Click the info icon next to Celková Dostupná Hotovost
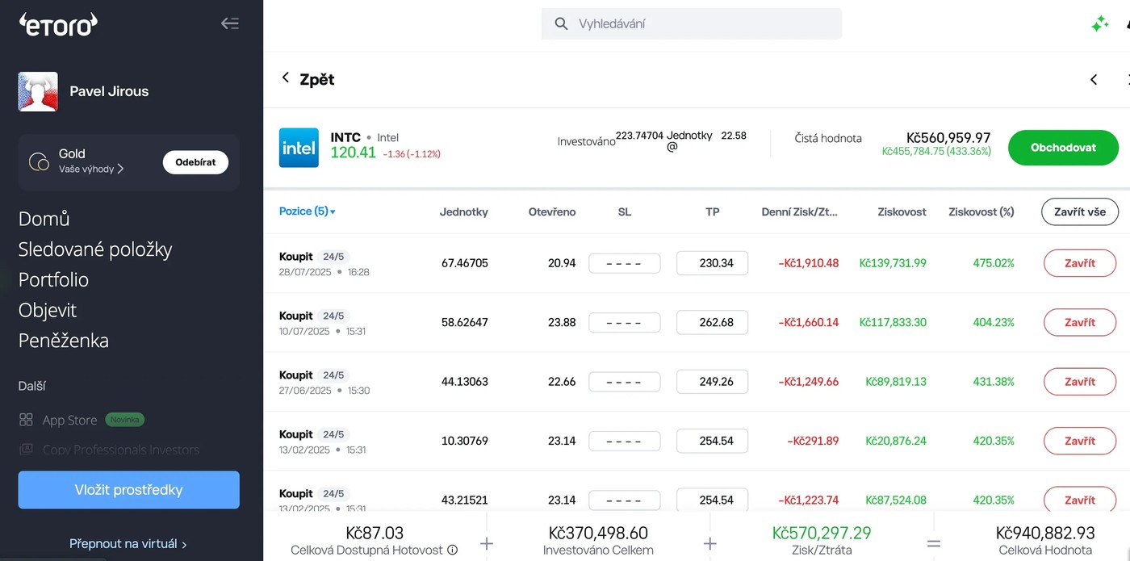 coord(453,551)
